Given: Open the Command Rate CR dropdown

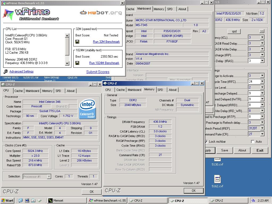Looking at the screenshot, I should (262, 134).
